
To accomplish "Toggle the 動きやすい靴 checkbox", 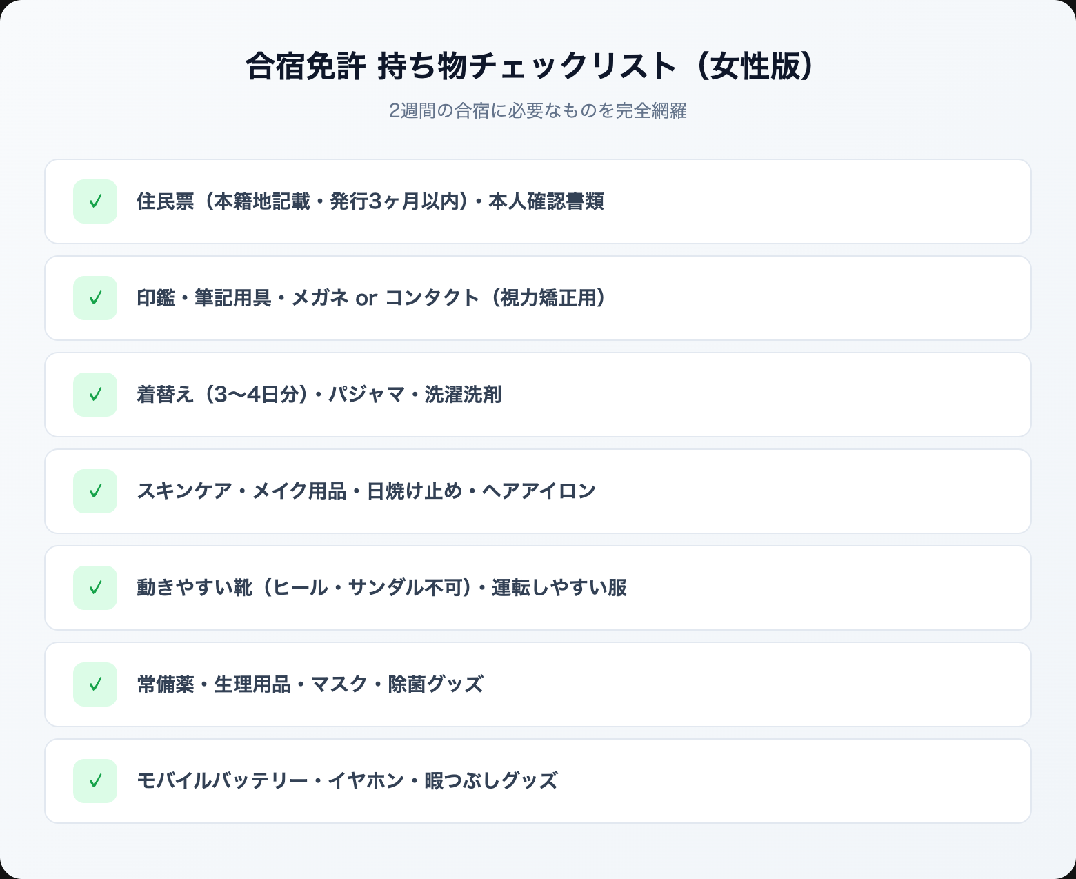I will click(x=95, y=588).
